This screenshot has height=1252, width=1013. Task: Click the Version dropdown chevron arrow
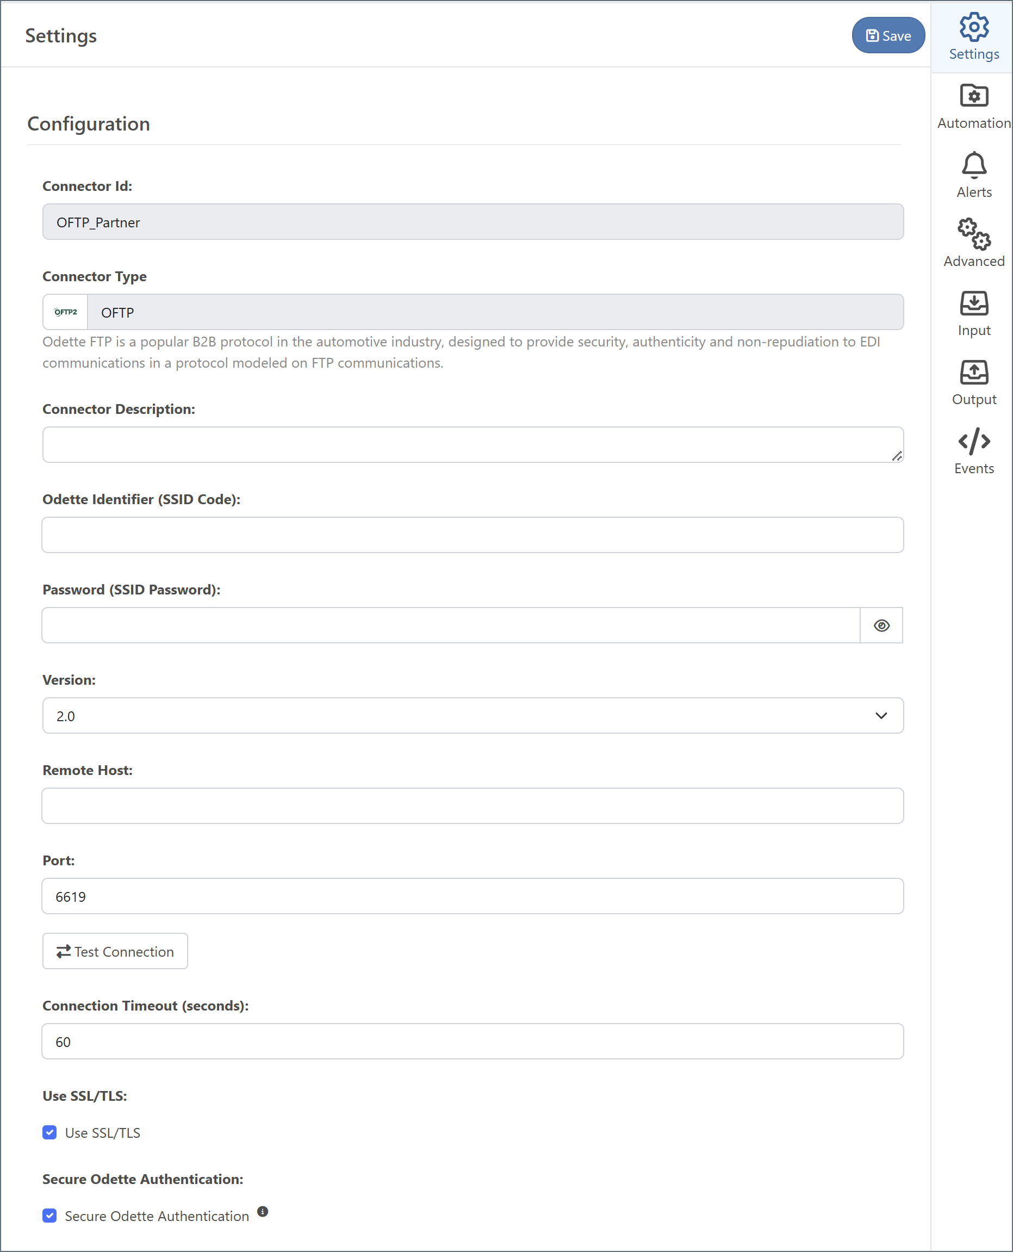point(881,716)
